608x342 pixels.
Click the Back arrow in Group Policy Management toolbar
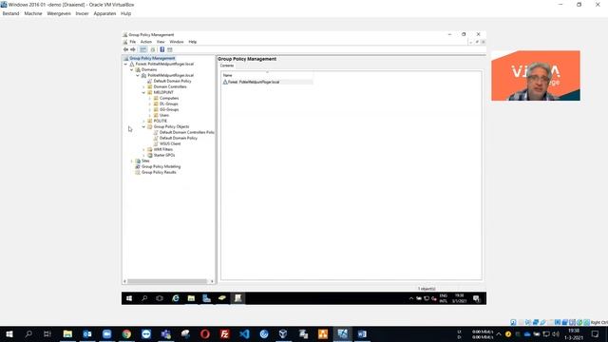[x=125, y=49]
